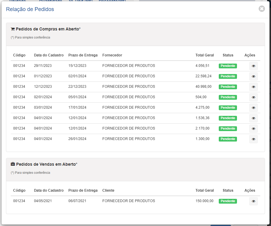Screen dimensions: 271x226
Task: Select registration date 04/05/2021
Action: pos(43,201)
